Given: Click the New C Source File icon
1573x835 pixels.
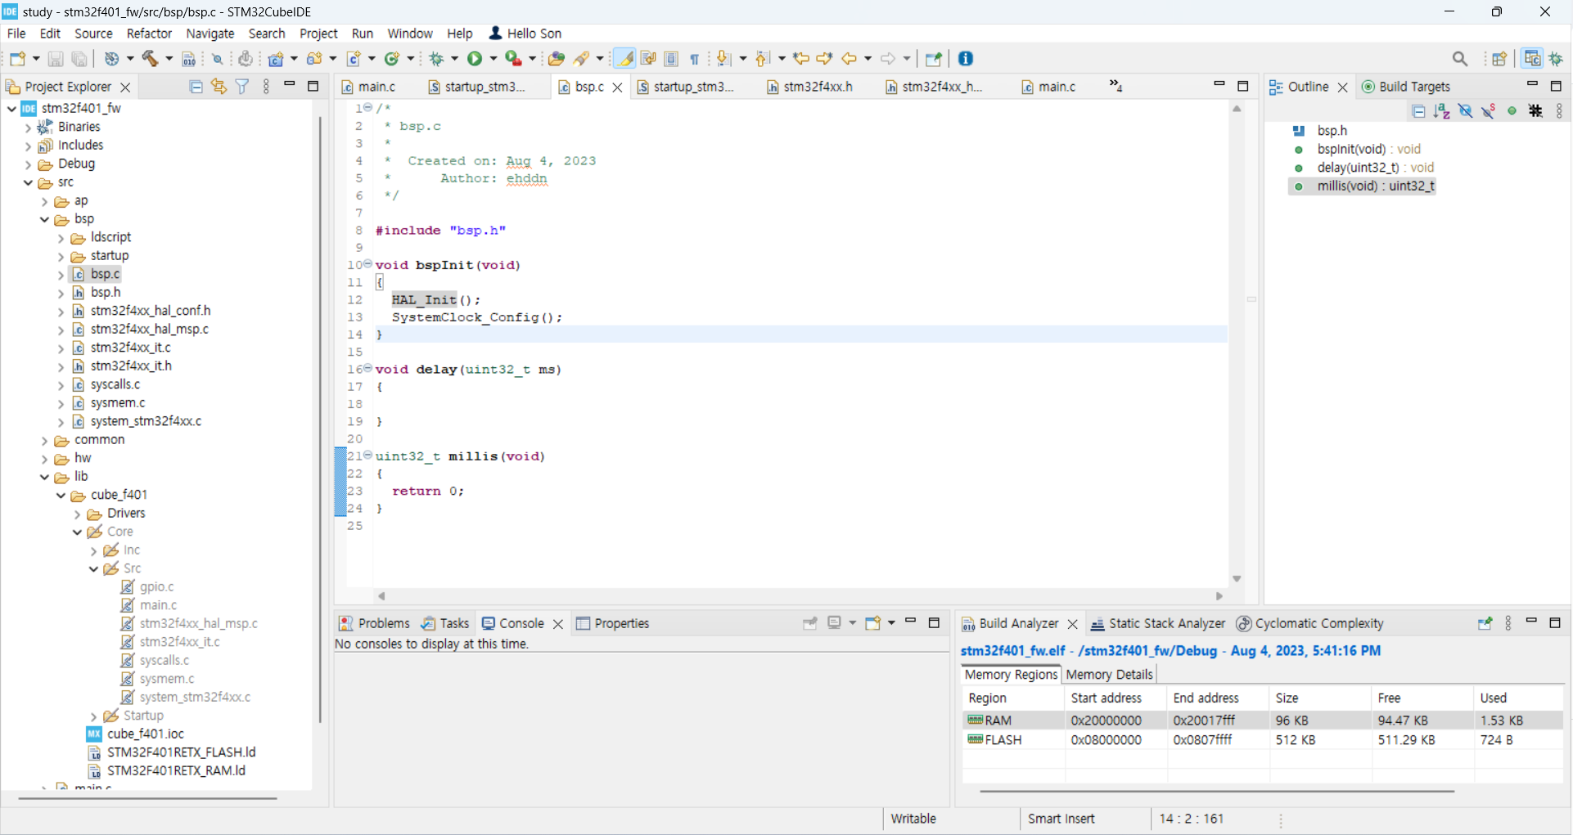Looking at the screenshot, I should click(354, 59).
